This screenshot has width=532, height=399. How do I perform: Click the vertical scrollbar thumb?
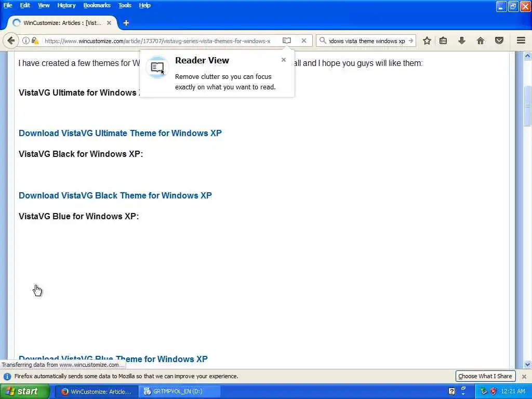click(x=527, y=106)
